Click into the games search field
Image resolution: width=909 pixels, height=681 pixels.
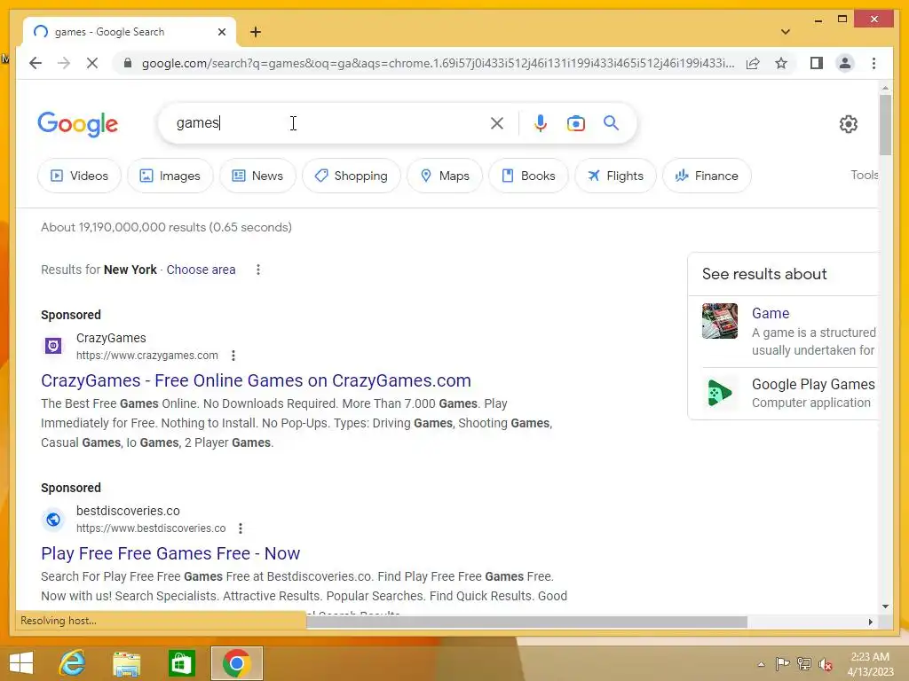325,123
